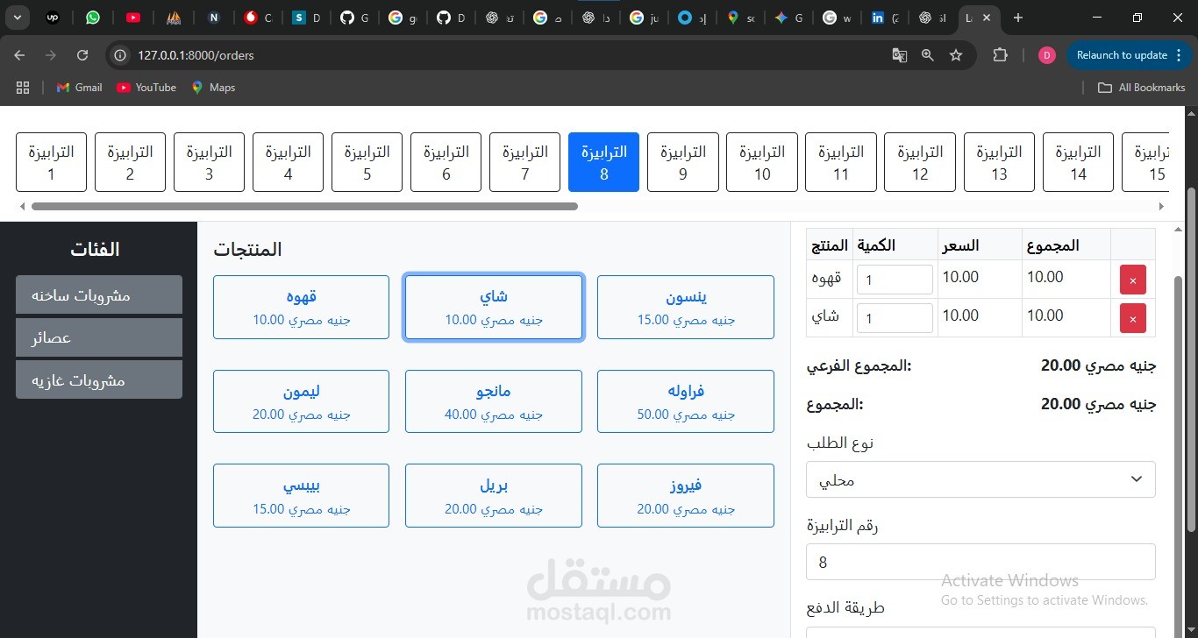
Task: Click the quantity field for شاي
Action: point(895,318)
